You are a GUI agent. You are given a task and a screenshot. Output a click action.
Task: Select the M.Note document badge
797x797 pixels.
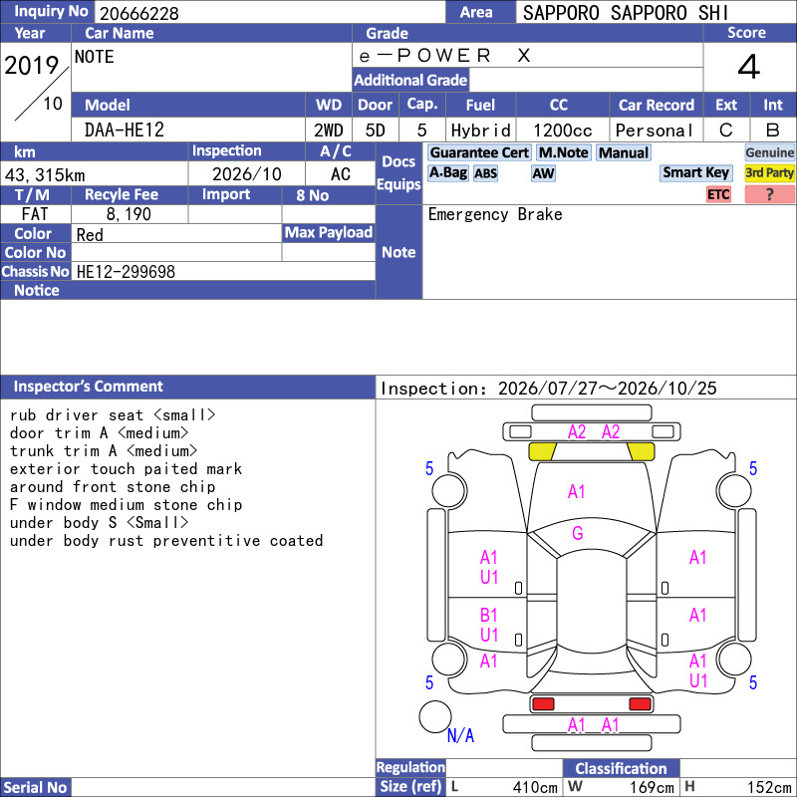coord(564,152)
